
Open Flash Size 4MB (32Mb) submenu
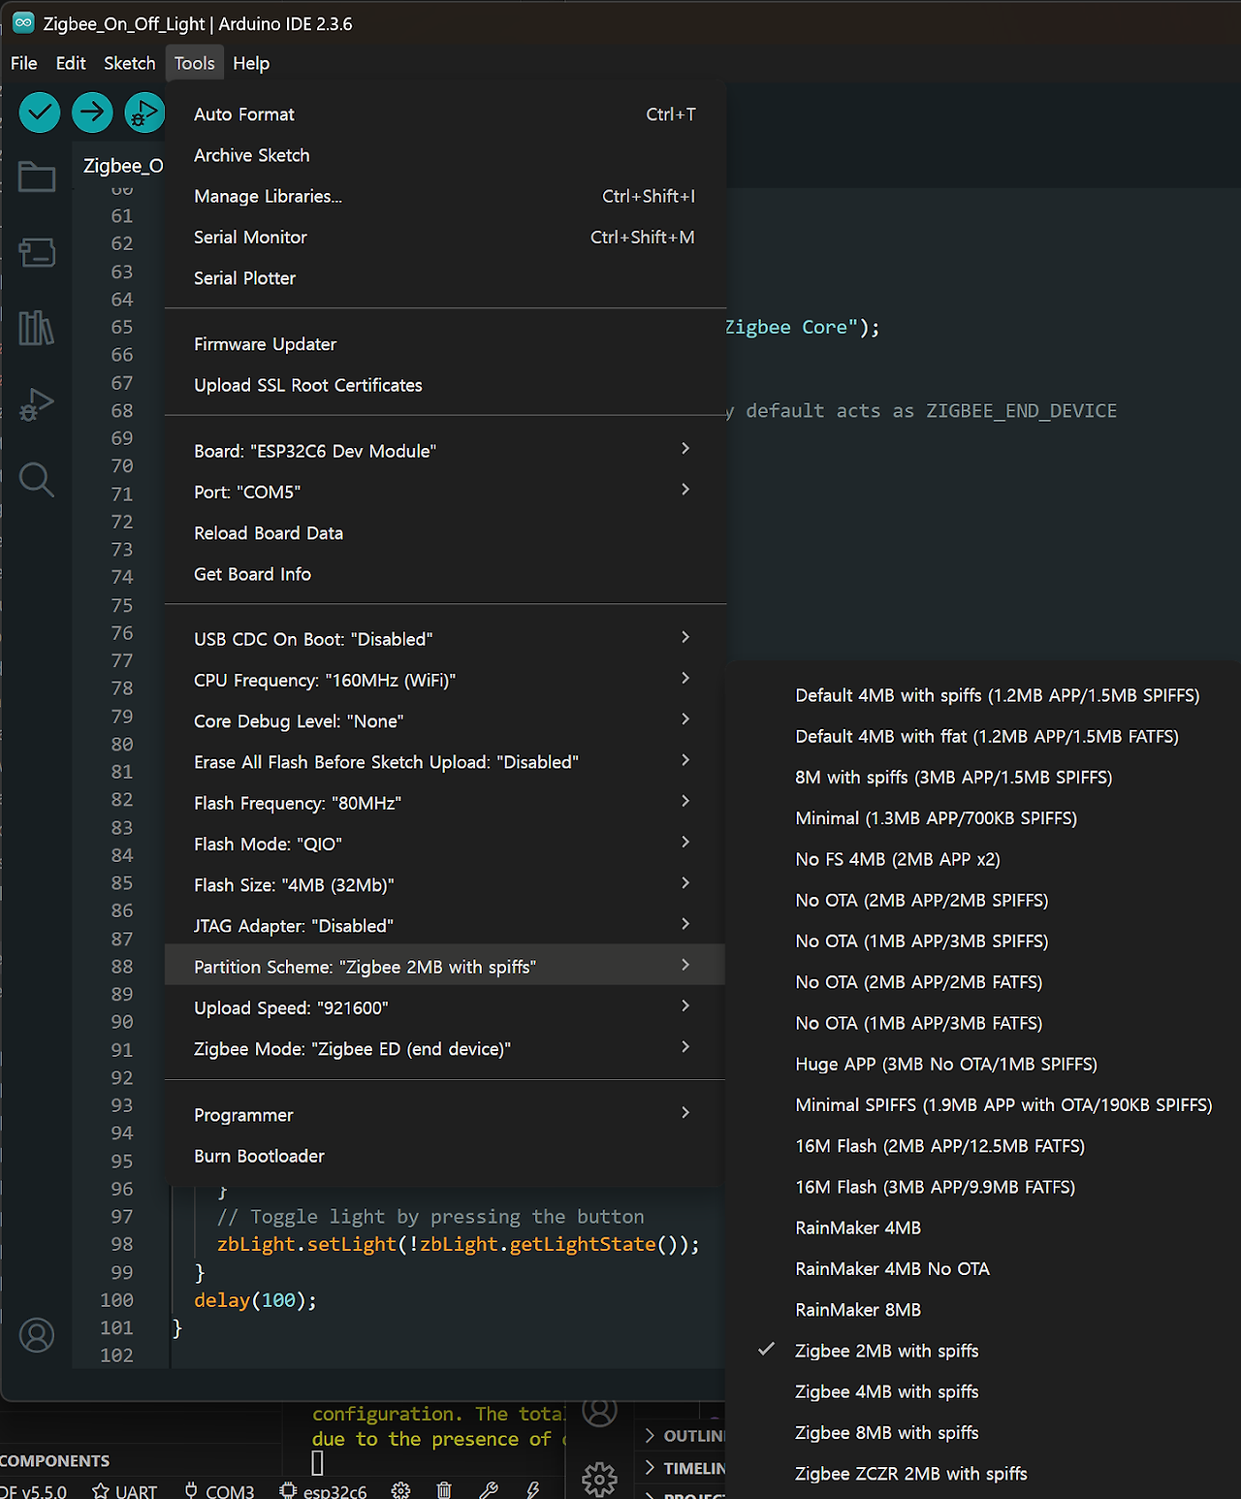click(x=445, y=884)
